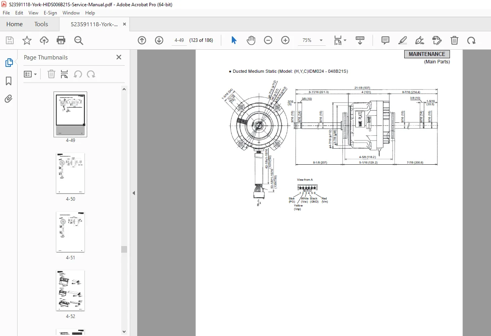
Task: Switch to the Home tab
Action: (x=14, y=24)
